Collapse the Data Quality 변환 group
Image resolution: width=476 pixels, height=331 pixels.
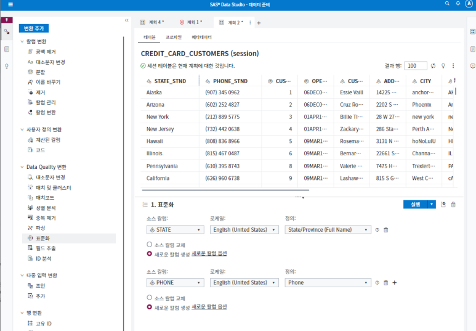pyautogui.click(x=22, y=167)
